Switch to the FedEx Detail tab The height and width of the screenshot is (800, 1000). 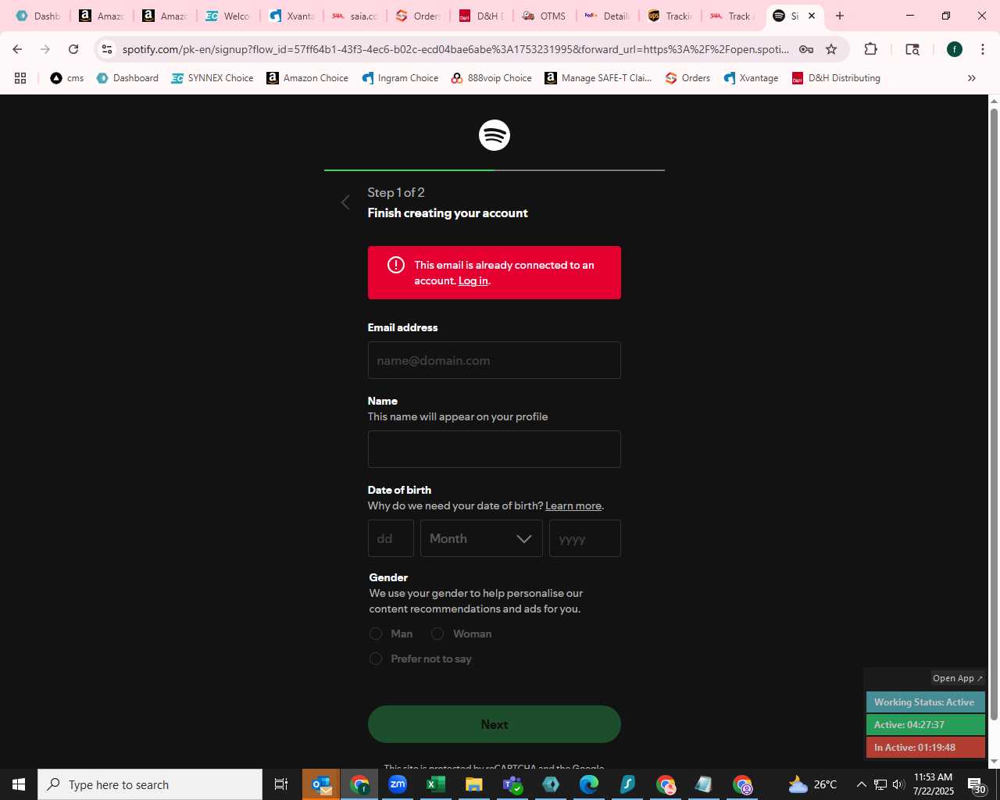click(608, 16)
